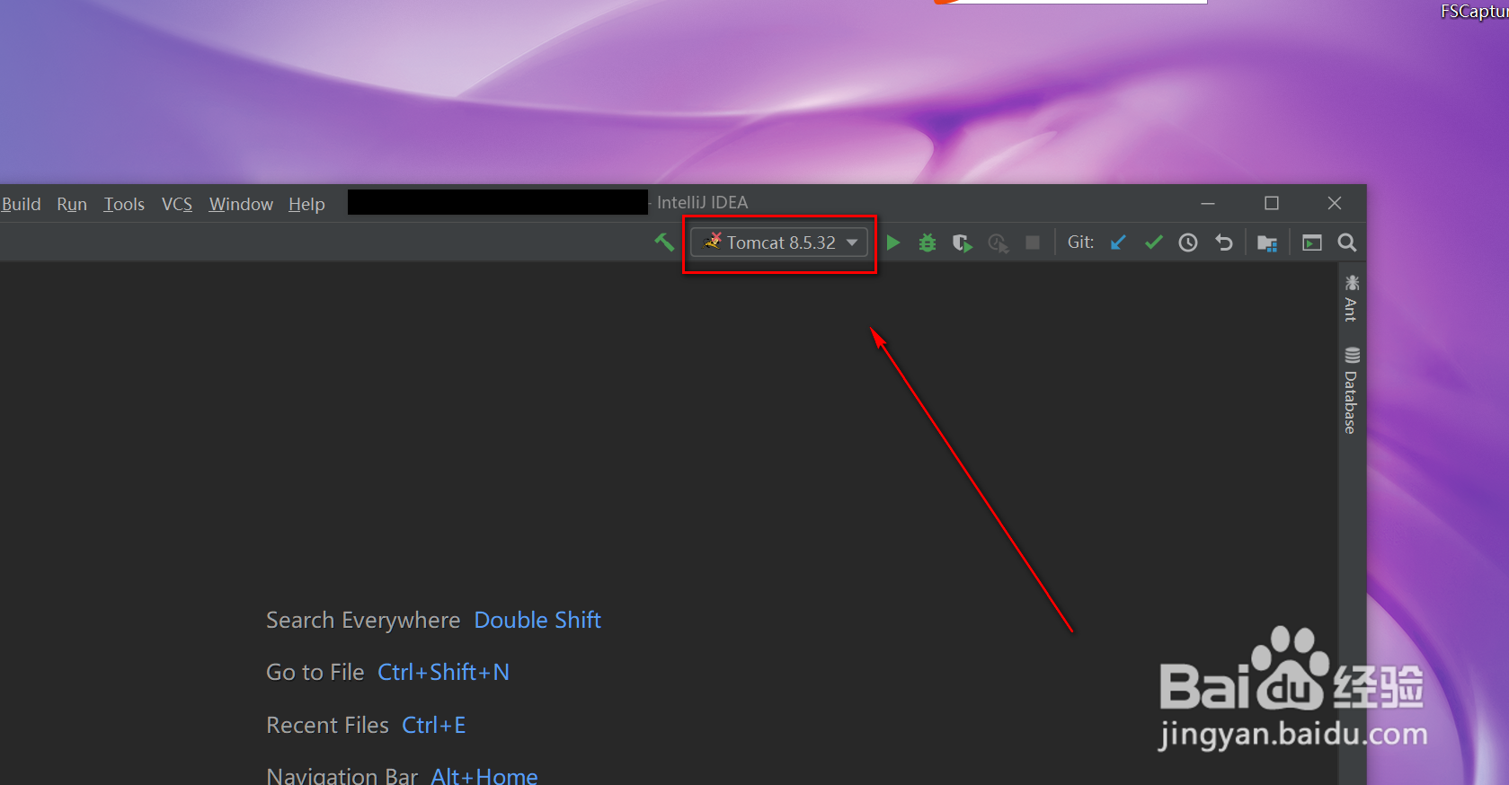Show Git history with the clock icon
Viewport: 1509px width, 785px height.
coord(1188,243)
